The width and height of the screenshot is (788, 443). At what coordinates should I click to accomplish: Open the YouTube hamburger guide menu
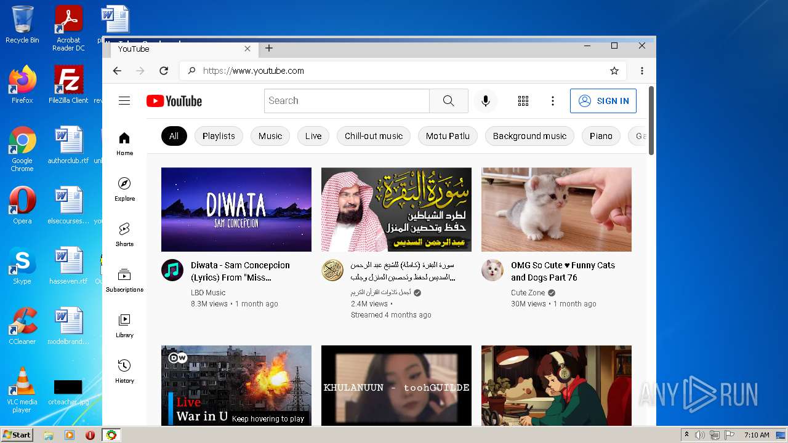tap(124, 101)
